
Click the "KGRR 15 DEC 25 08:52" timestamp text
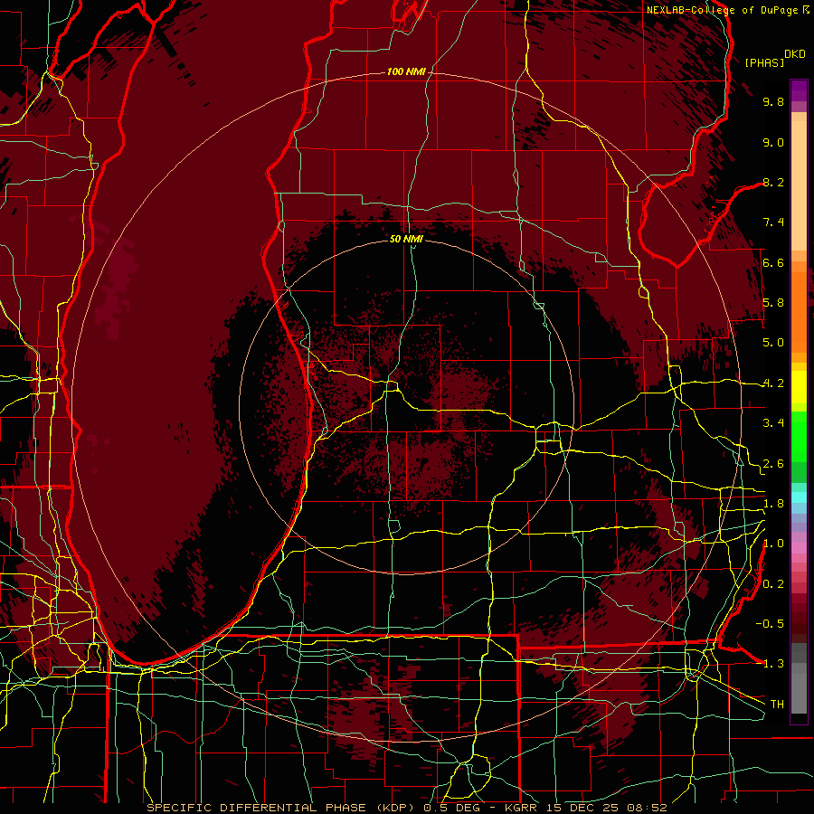tap(585, 808)
